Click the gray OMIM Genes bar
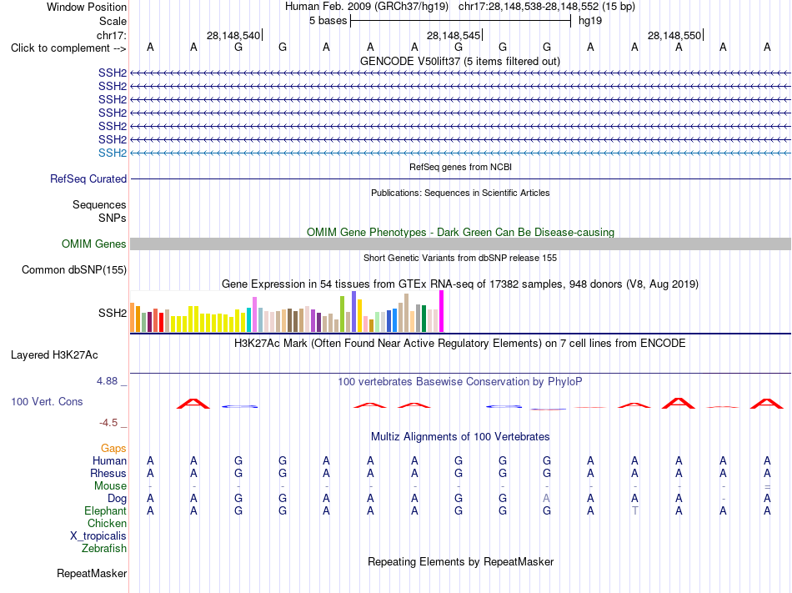 pyautogui.click(x=460, y=244)
